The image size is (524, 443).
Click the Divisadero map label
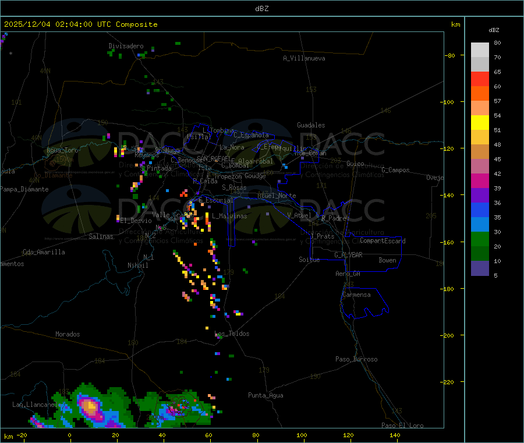pyautogui.click(x=126, y=46)
